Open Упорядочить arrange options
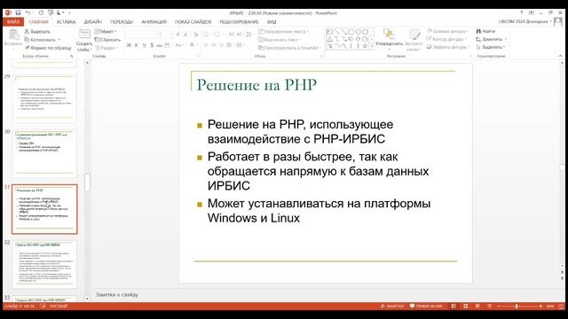This screenshot has width=568, height=319. [x=389, y=38]
